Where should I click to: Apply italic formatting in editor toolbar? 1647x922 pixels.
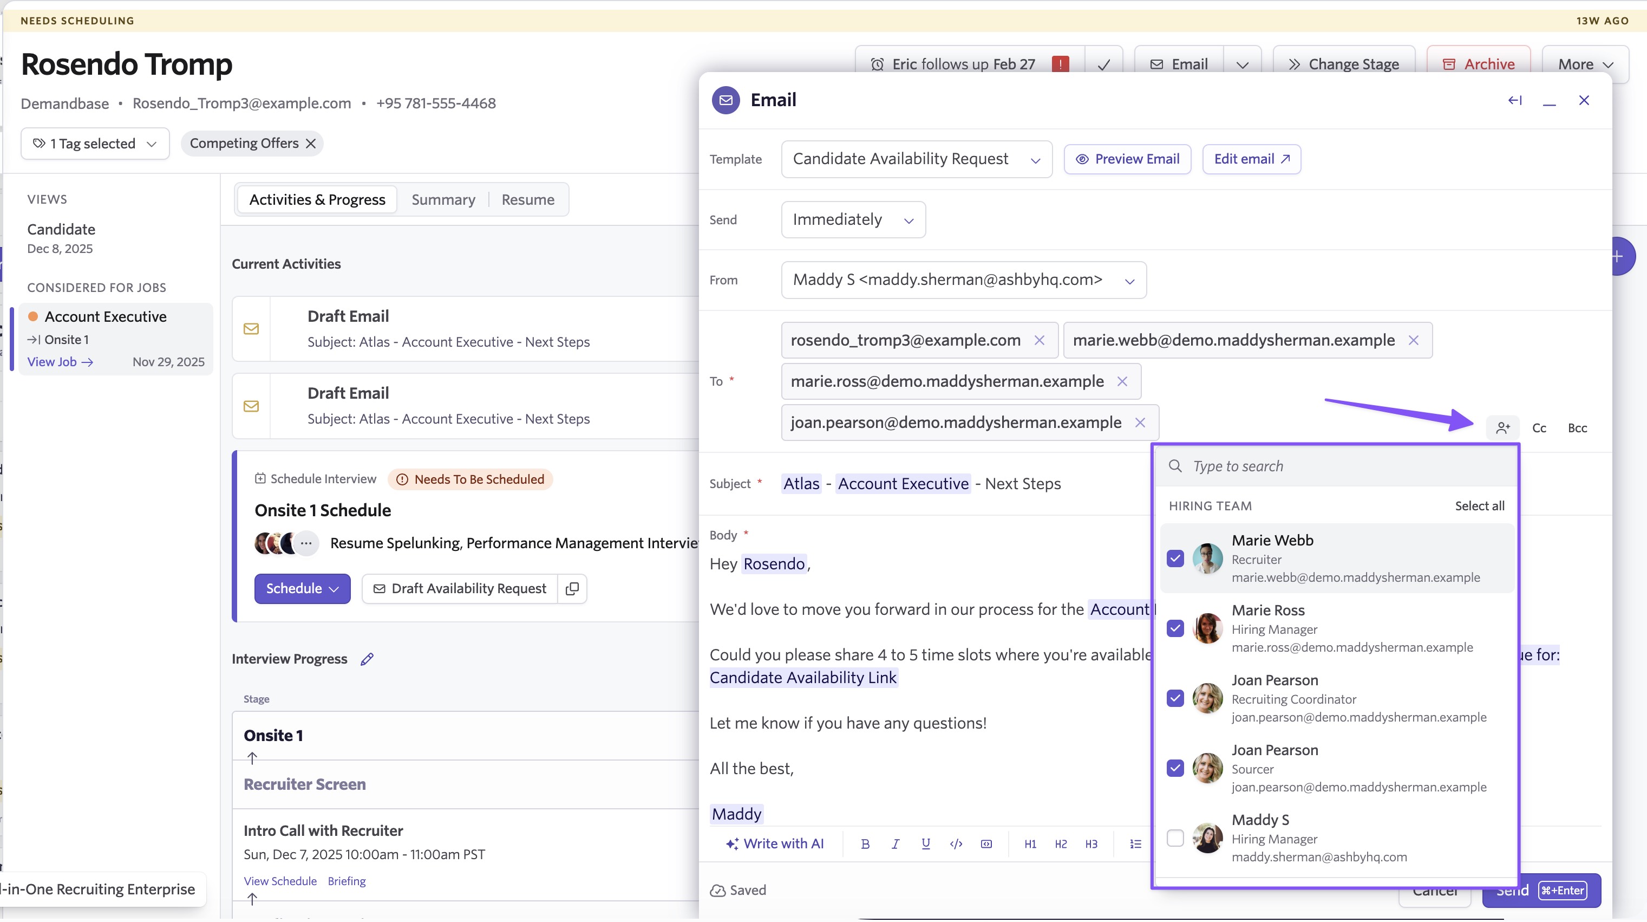tap(895, 844)
